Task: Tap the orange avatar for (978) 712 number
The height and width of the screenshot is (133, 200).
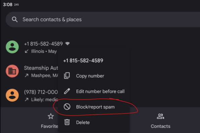Action: 12,95
